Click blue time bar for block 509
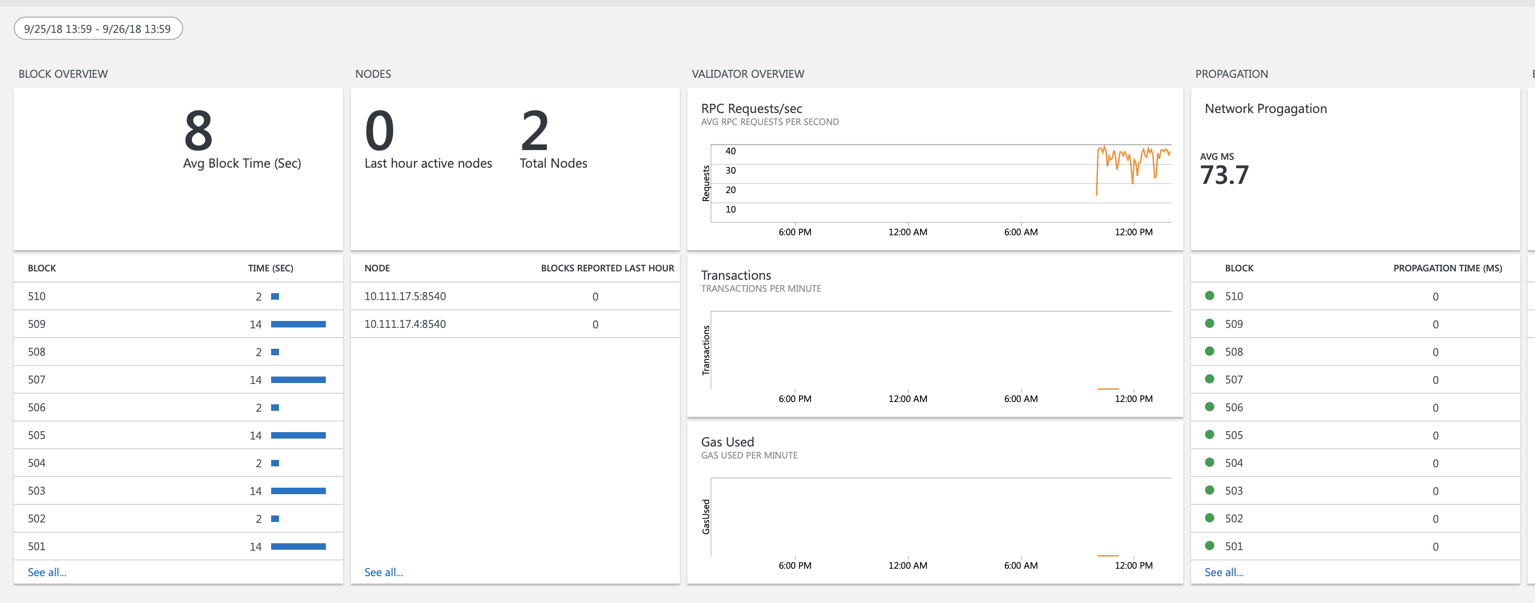1535x603 pixels. pos(298,324)
